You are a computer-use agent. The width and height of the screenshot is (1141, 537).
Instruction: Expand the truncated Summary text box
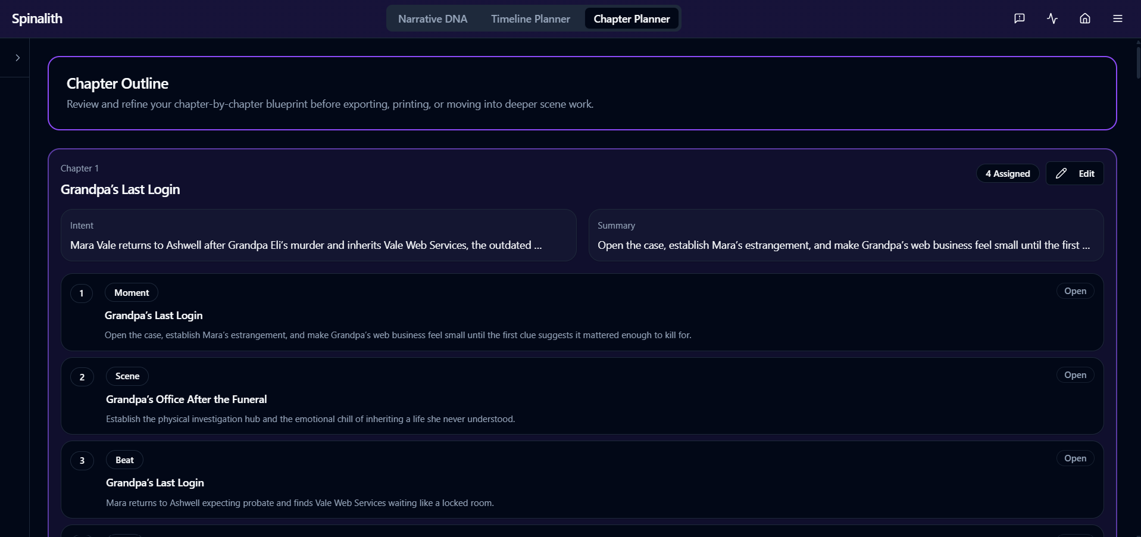click(x=846, y=235)
